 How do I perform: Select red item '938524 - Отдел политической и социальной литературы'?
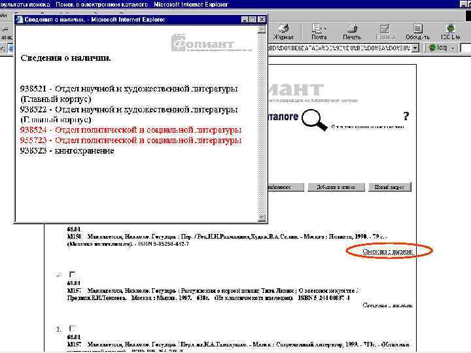point(131,130)
